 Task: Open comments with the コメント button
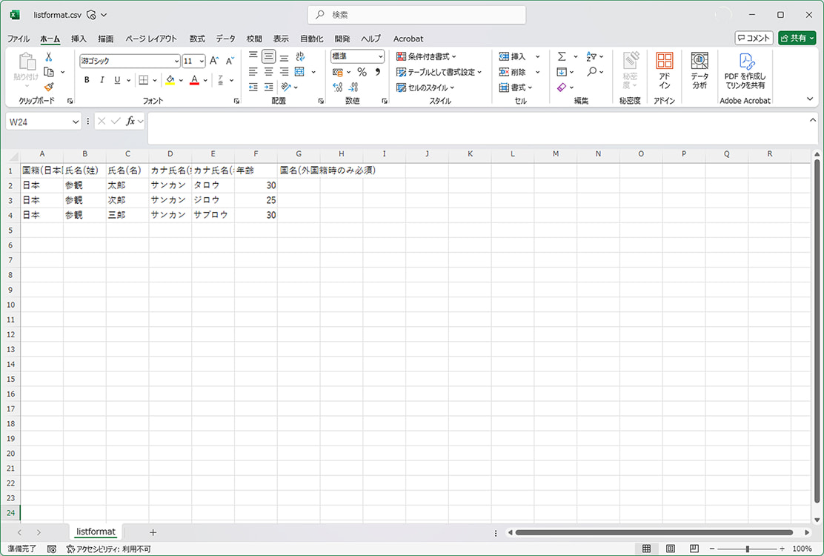click(753, 38)
